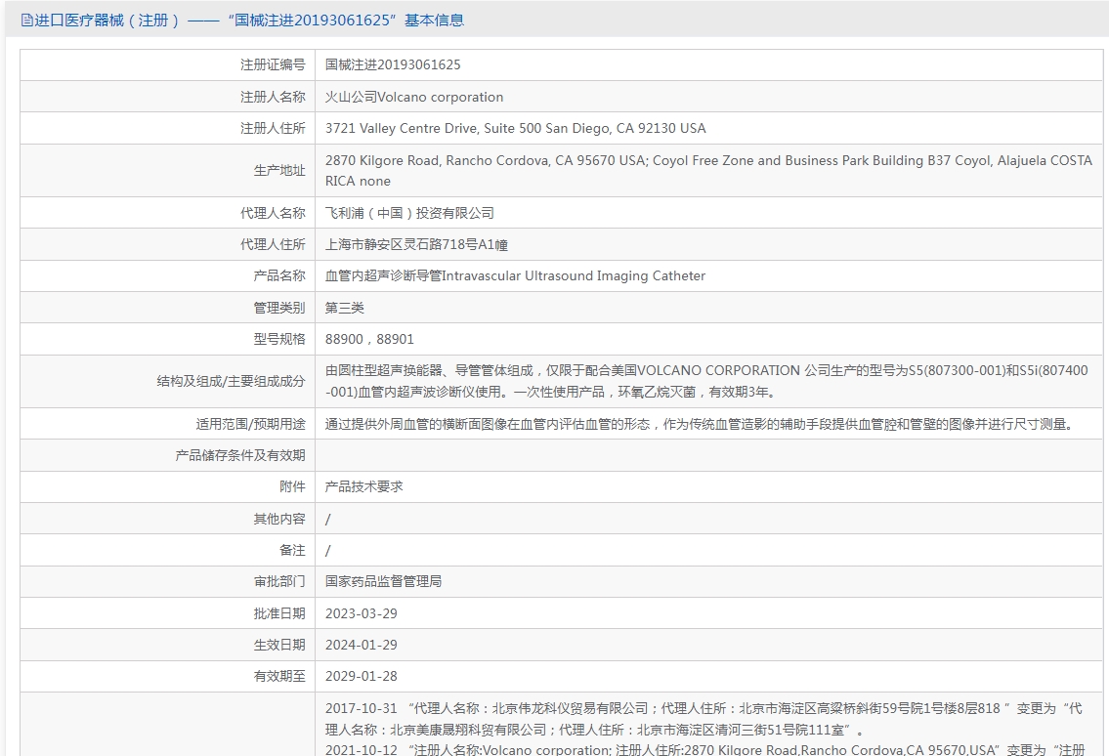Select the 注册证编号 row label
Image resolution: width=1109 pixels, height=756 pixels.
[x=273, y=65]
